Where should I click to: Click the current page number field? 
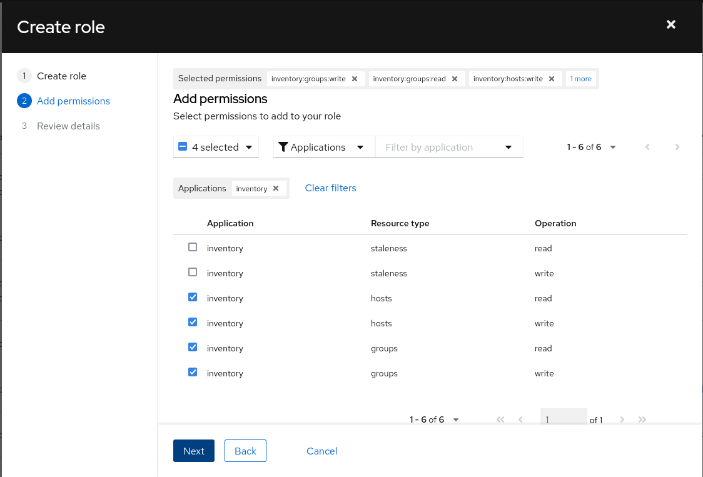562,419
